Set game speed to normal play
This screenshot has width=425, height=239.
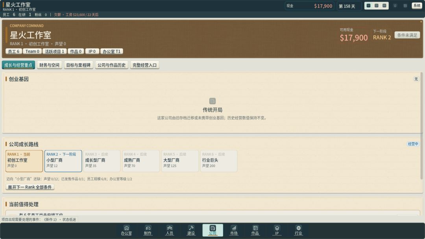pos(377,6)
